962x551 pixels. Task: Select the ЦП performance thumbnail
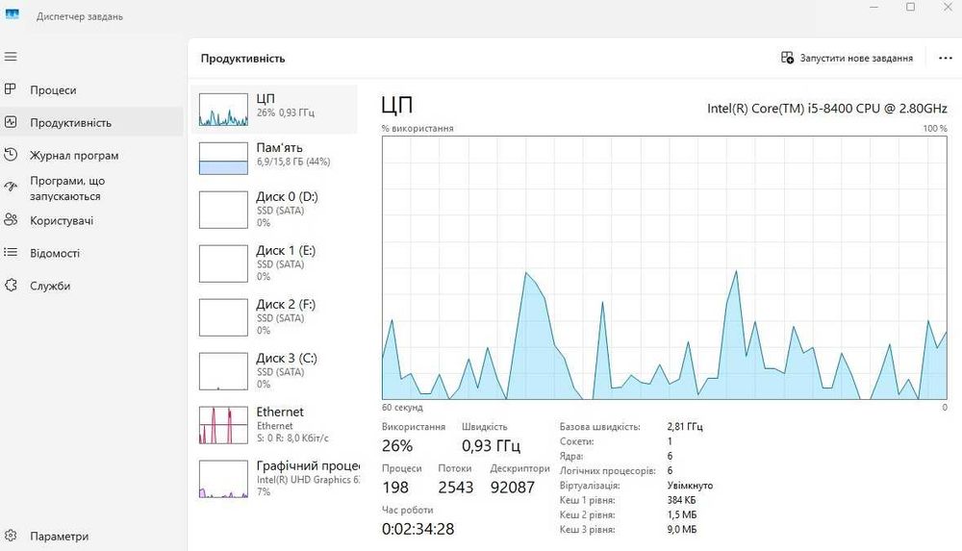(274, 110)
